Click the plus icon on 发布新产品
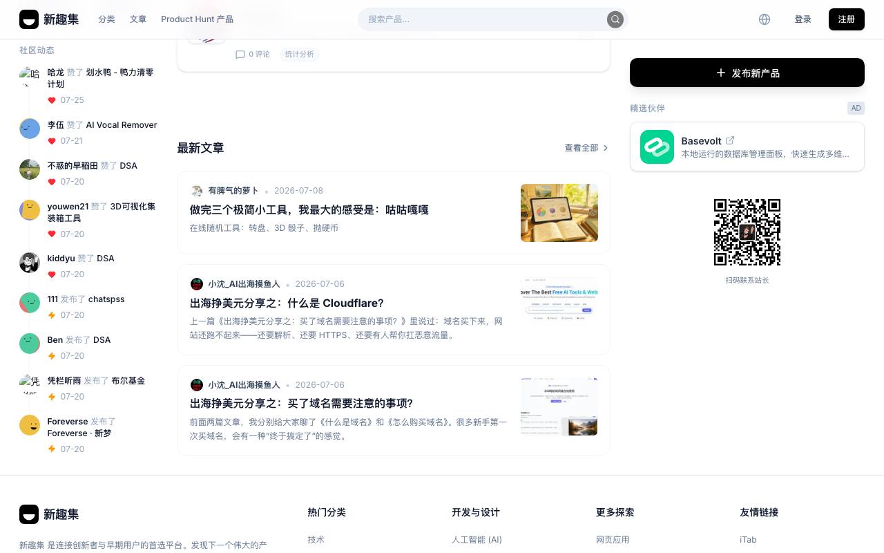 pyautogui.click(x=721, y=73)
